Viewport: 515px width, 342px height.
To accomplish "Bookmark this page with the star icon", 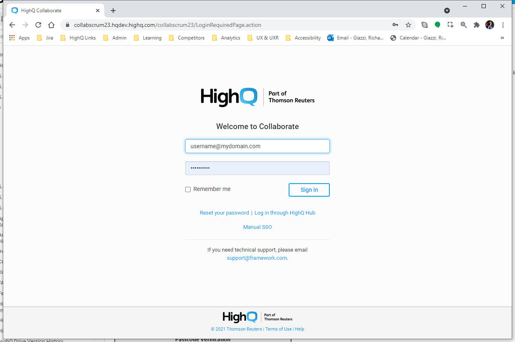I will click(408, 25).
